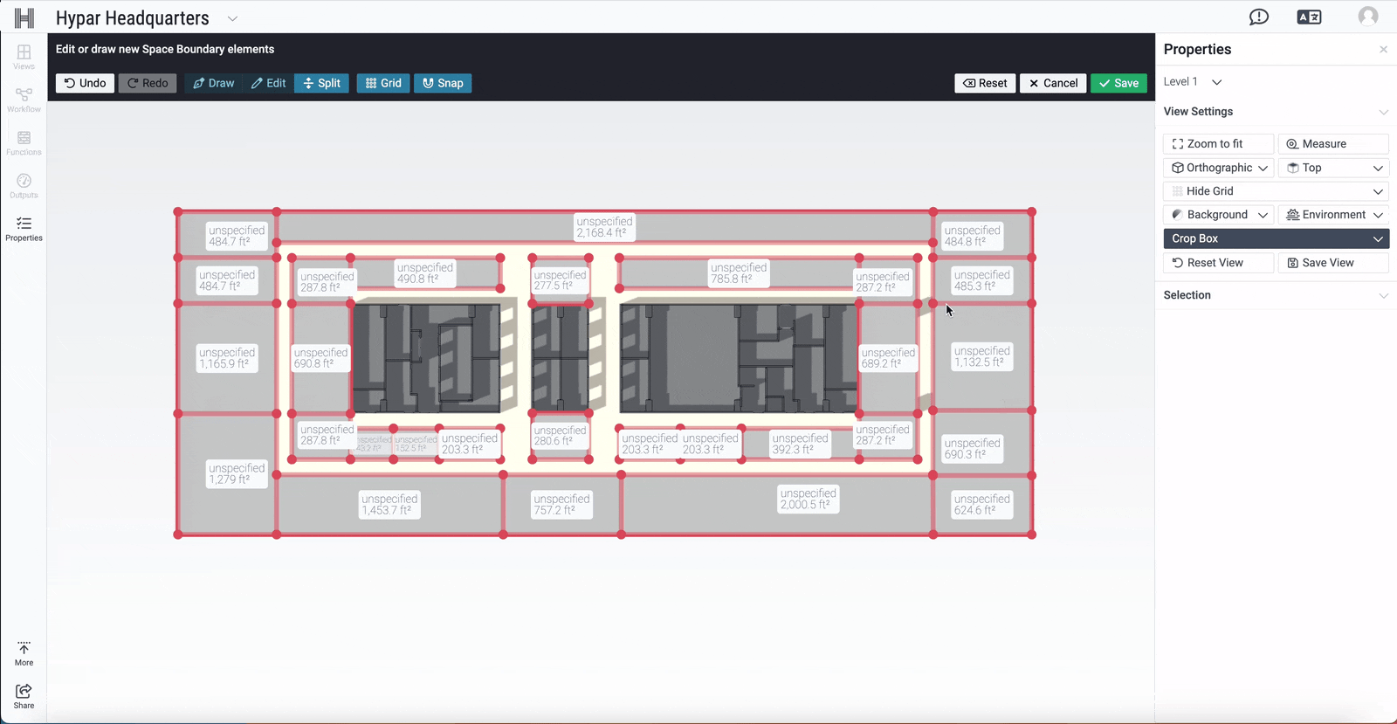
Task: Toggle the Grid option
Action: click(383, 83)
